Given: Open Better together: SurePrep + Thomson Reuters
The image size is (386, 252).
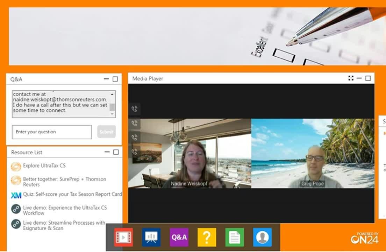Looking at the screenshot, I should click(64, 182).
